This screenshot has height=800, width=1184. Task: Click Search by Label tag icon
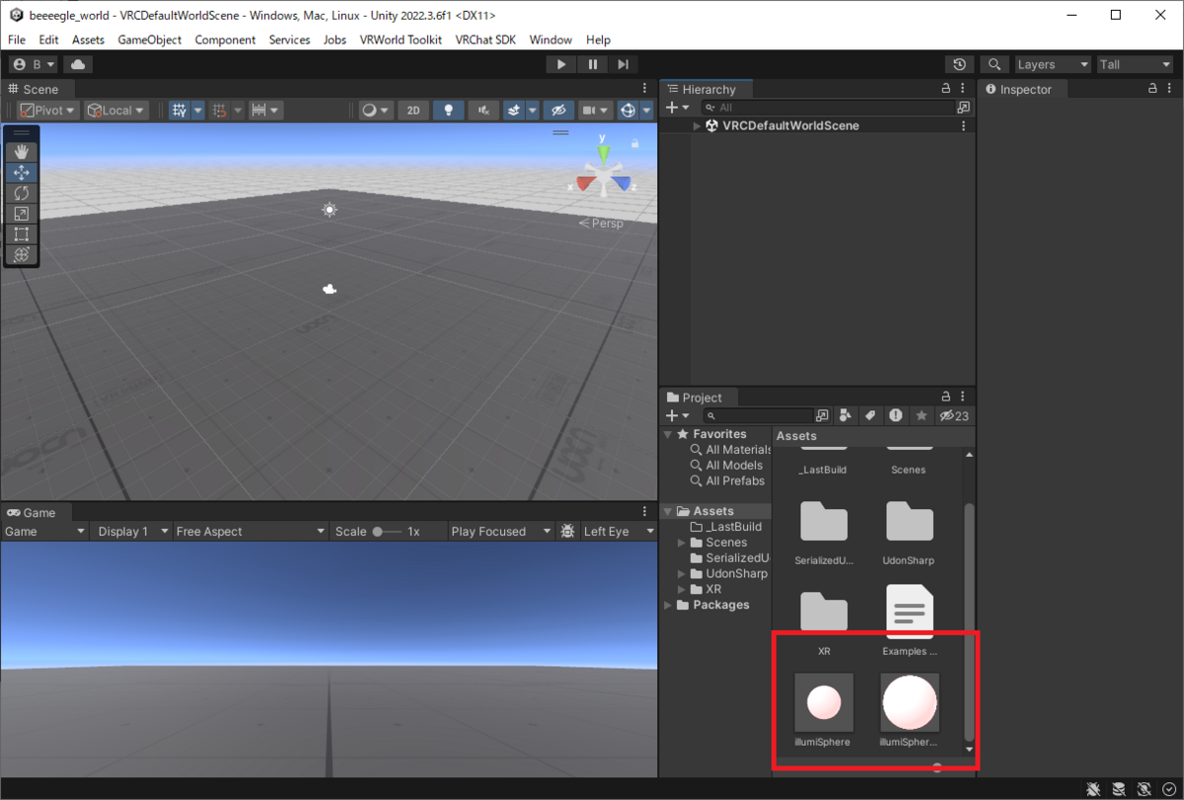(871, 415)
